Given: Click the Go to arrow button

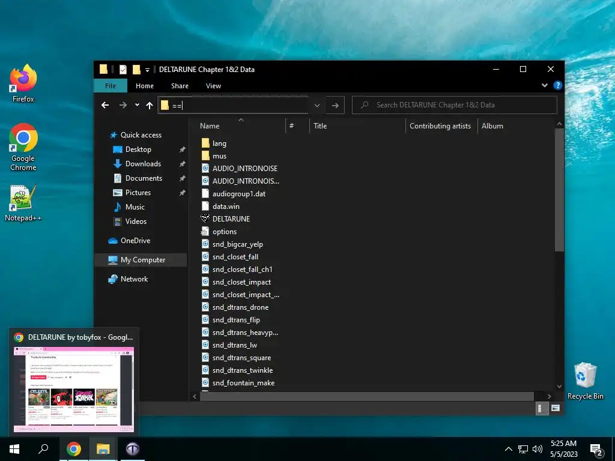Looking at the screenshot, I should click(335, 105).
